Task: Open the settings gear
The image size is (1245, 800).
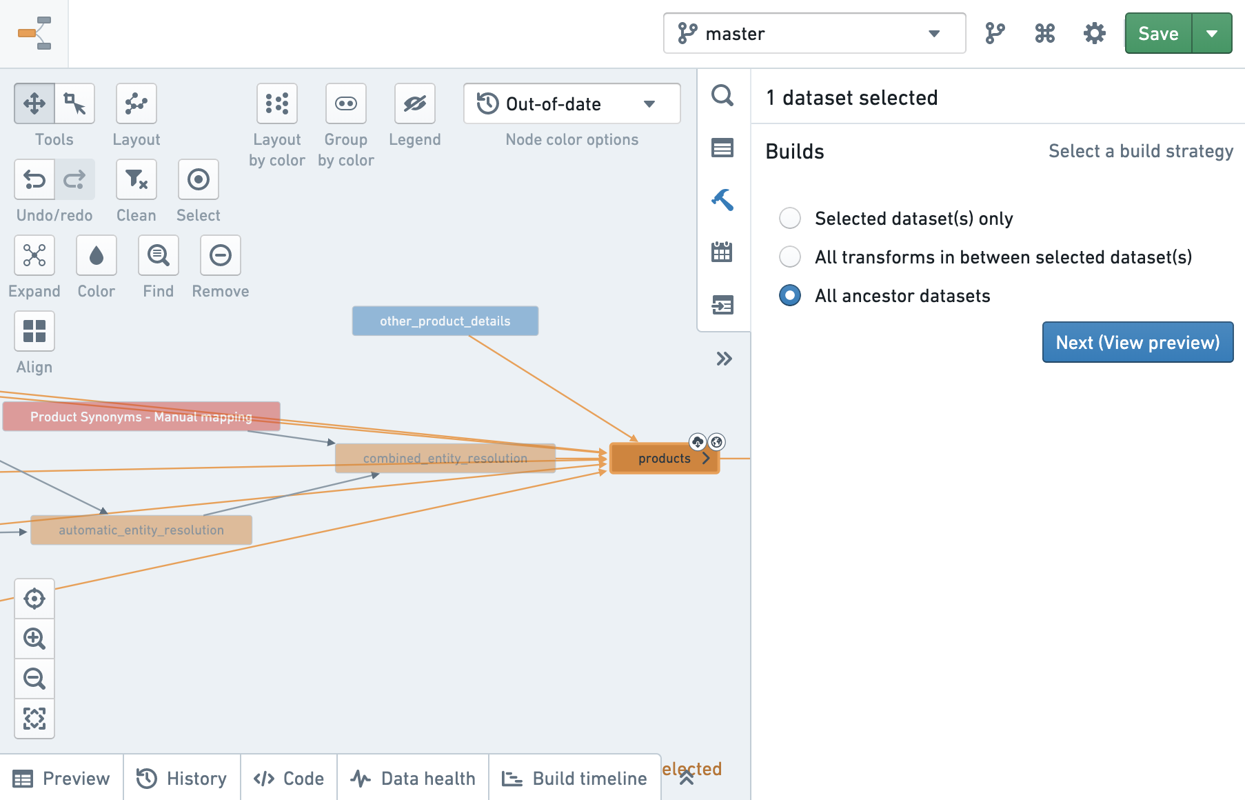Action: 1095,33
